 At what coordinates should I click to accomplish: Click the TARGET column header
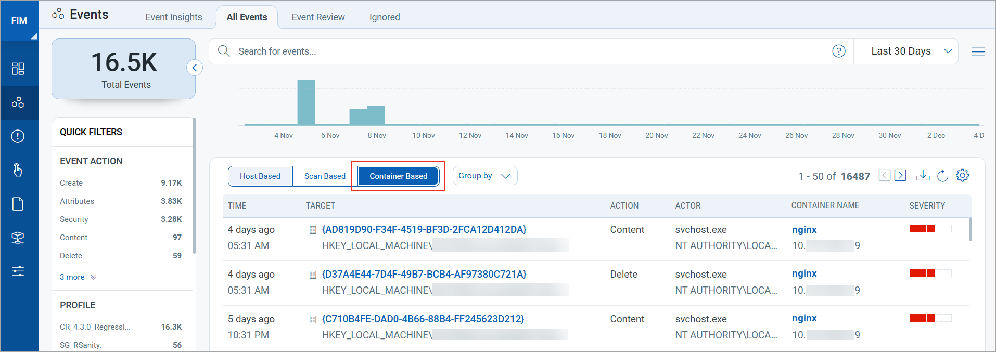[321, 206]
